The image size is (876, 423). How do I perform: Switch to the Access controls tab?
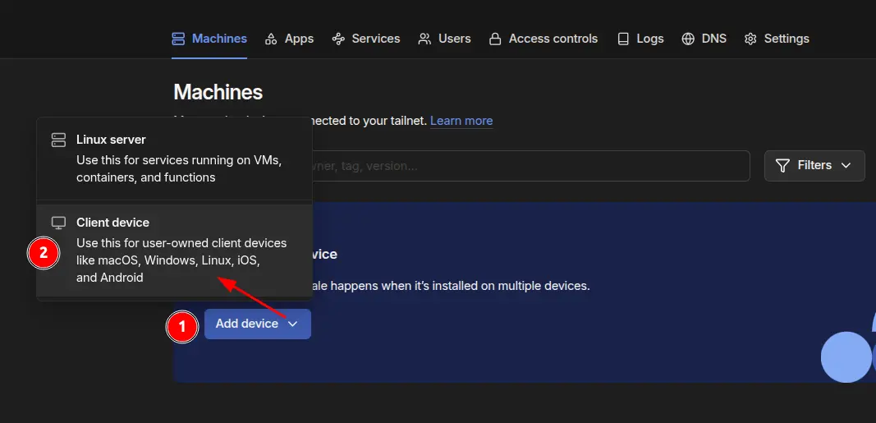click(543, 39)
